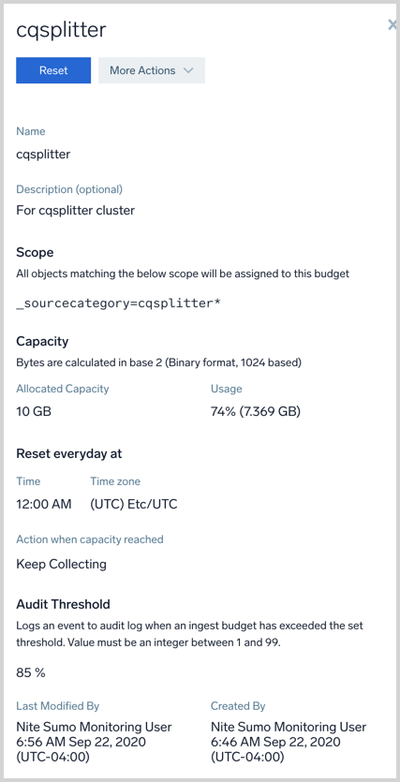Viewport: 400px width, 782px height.
Task: Close the cqsplitter details panel
Action: coord(392,25)
